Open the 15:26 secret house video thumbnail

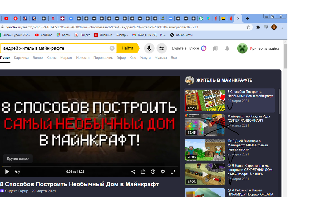point(205,174)
